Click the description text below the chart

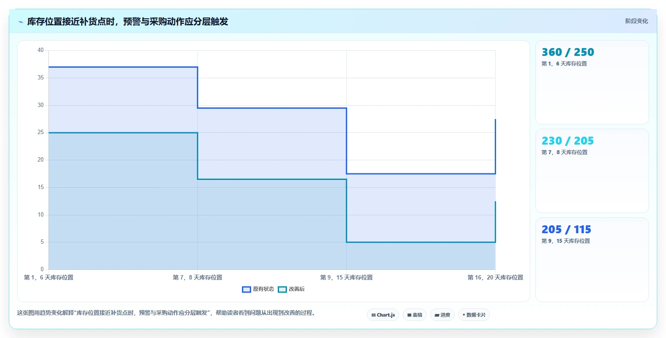166,313
